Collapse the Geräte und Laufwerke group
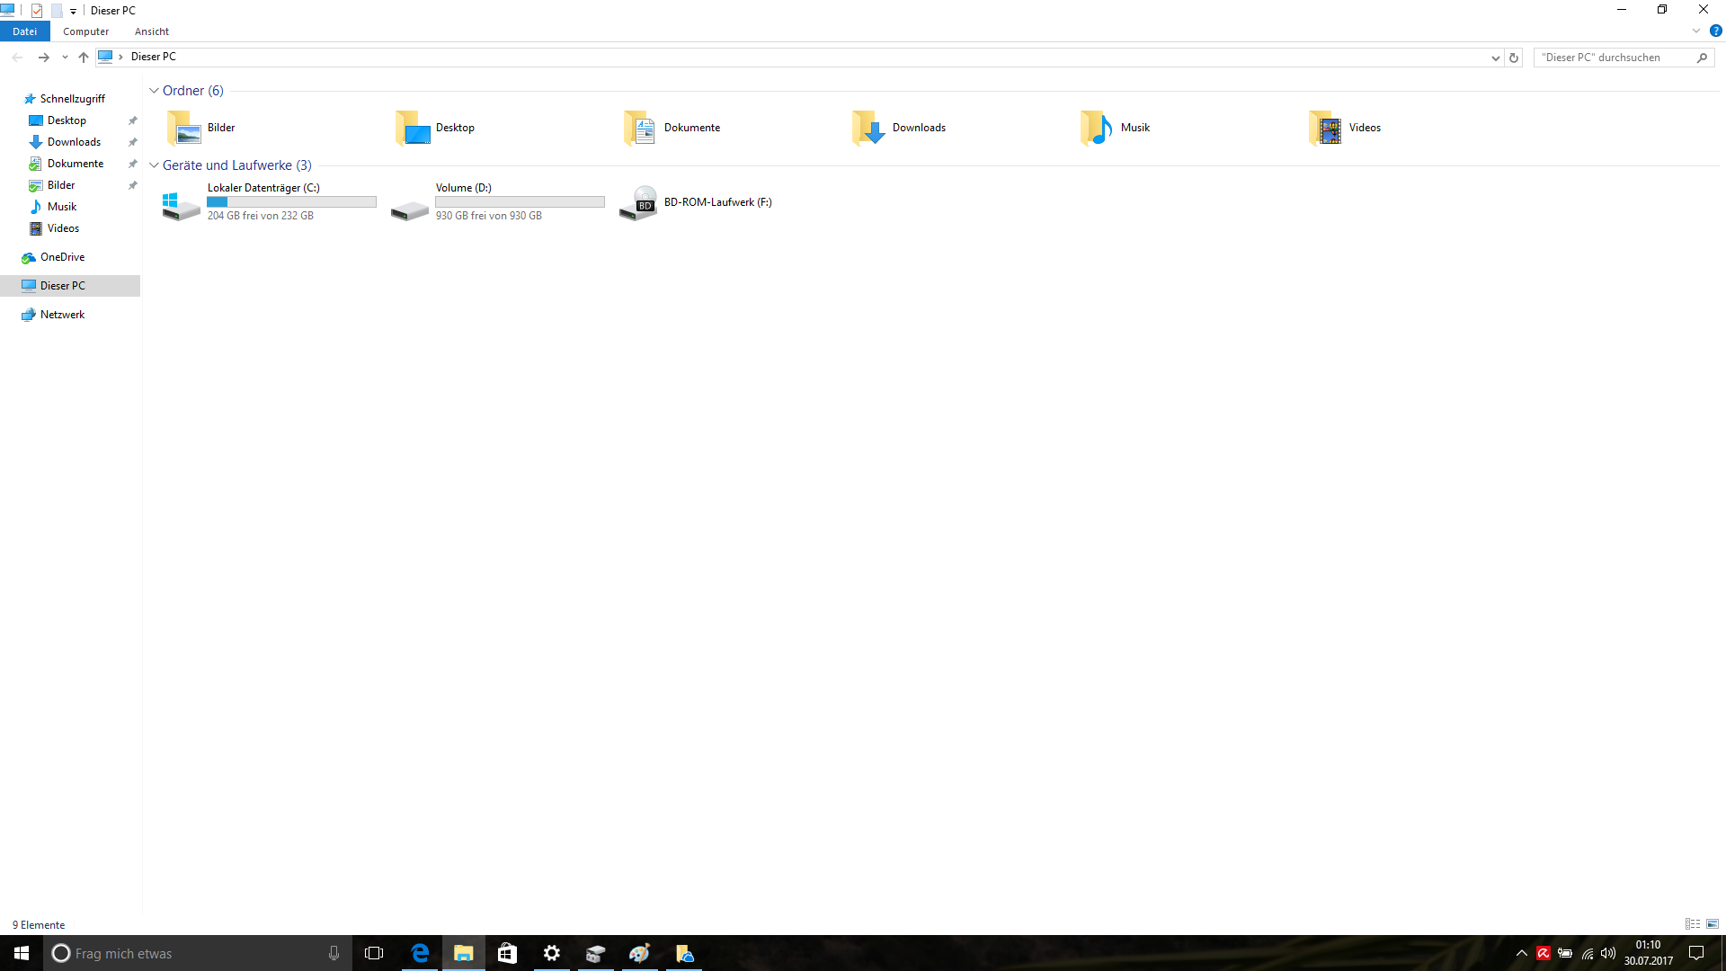Screen dimensions: 1726x971 pyautogui.click(x=154, y=165)
